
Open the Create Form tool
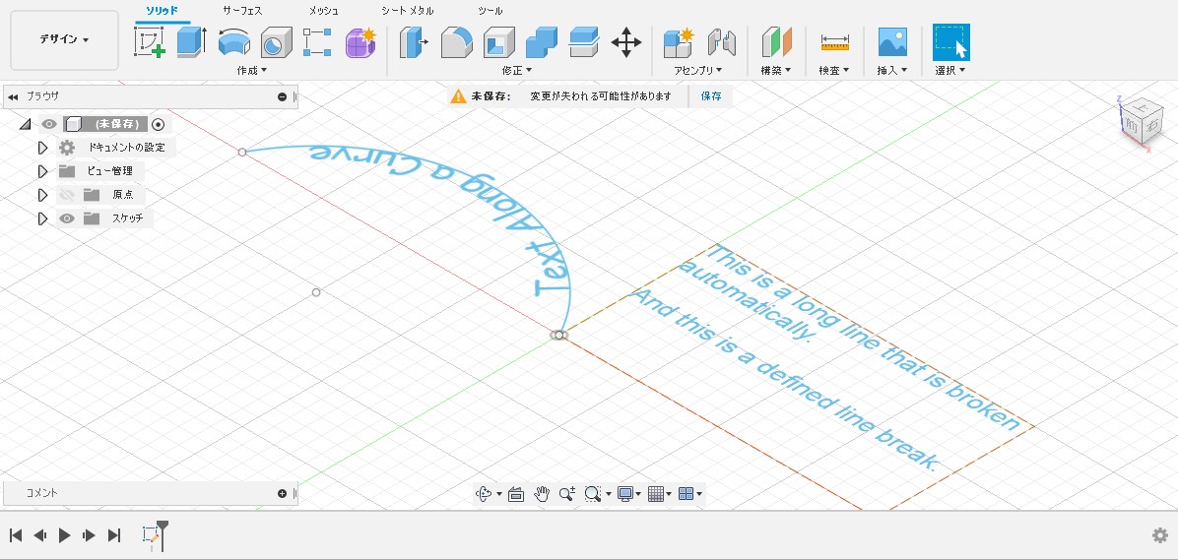(x=360, y=42)
